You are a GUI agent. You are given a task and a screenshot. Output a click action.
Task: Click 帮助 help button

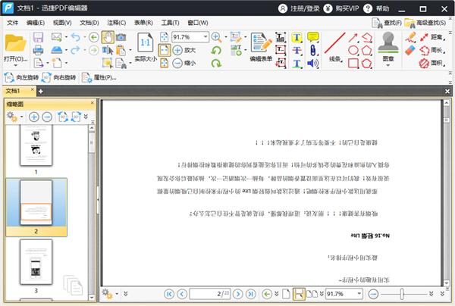(376, 8)
